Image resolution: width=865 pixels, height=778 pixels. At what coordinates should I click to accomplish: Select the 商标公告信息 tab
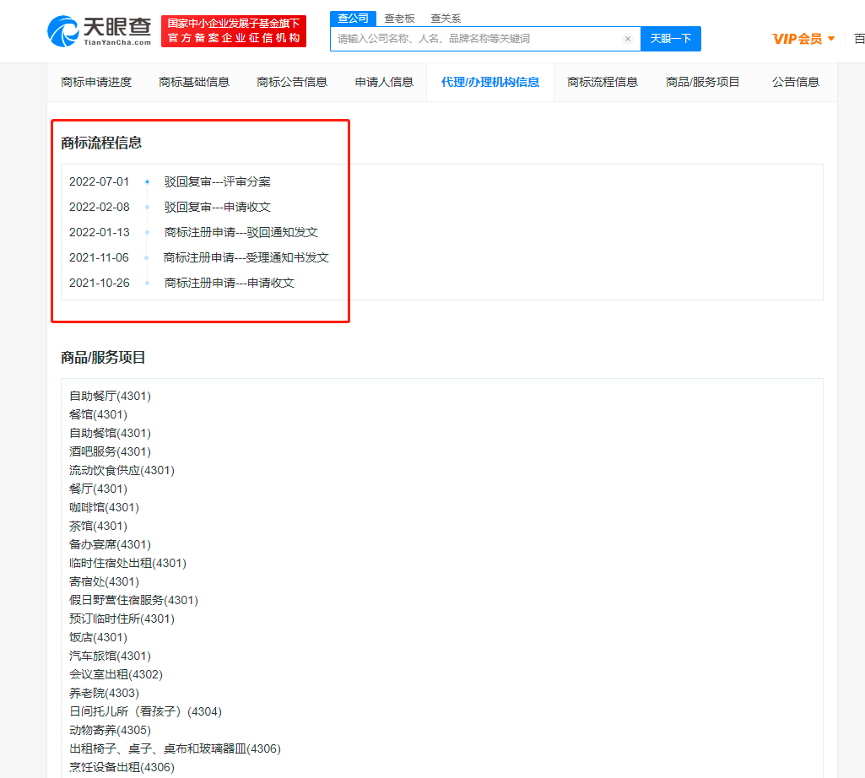click(292, 82)
